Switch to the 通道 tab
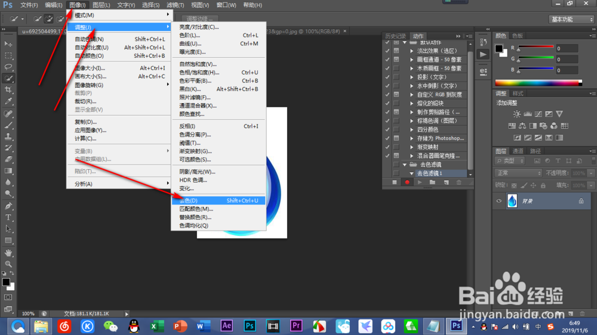Viewport: 597px width, 335px height. click(x=518, y=151)
